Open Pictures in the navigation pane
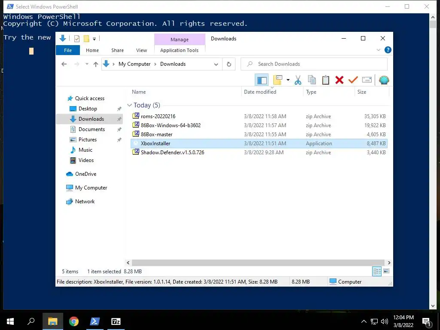 point(87,140)
